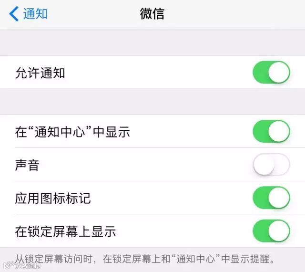Screen dimensions: 305x272
Task: Click the footer explanation about 锁定屏幕
Action: 145,259
